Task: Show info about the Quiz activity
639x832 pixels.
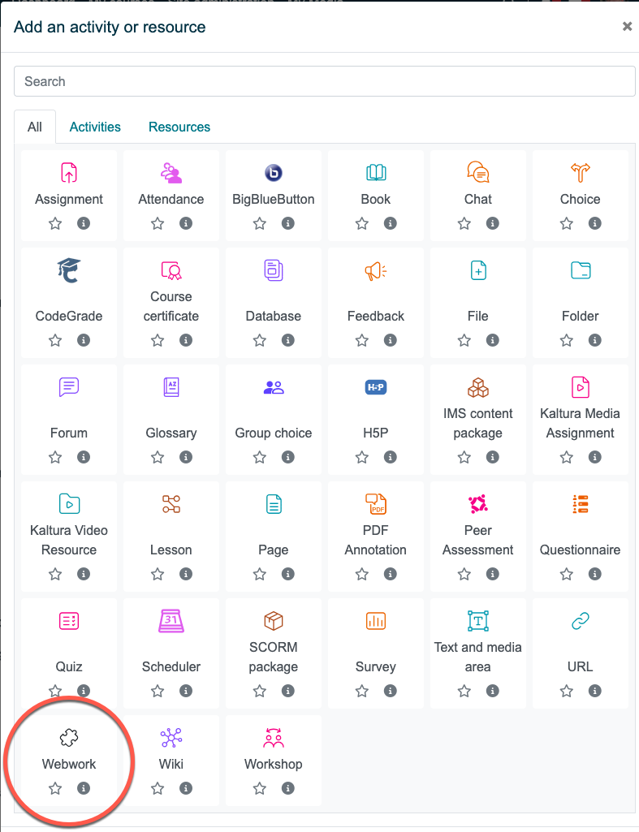Action: coord(84,690)
